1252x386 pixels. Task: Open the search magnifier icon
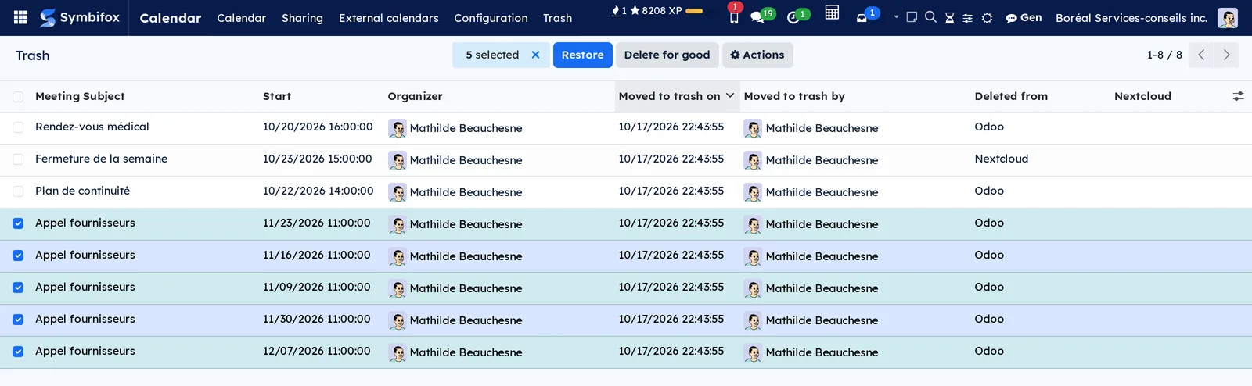coord(930,17)
